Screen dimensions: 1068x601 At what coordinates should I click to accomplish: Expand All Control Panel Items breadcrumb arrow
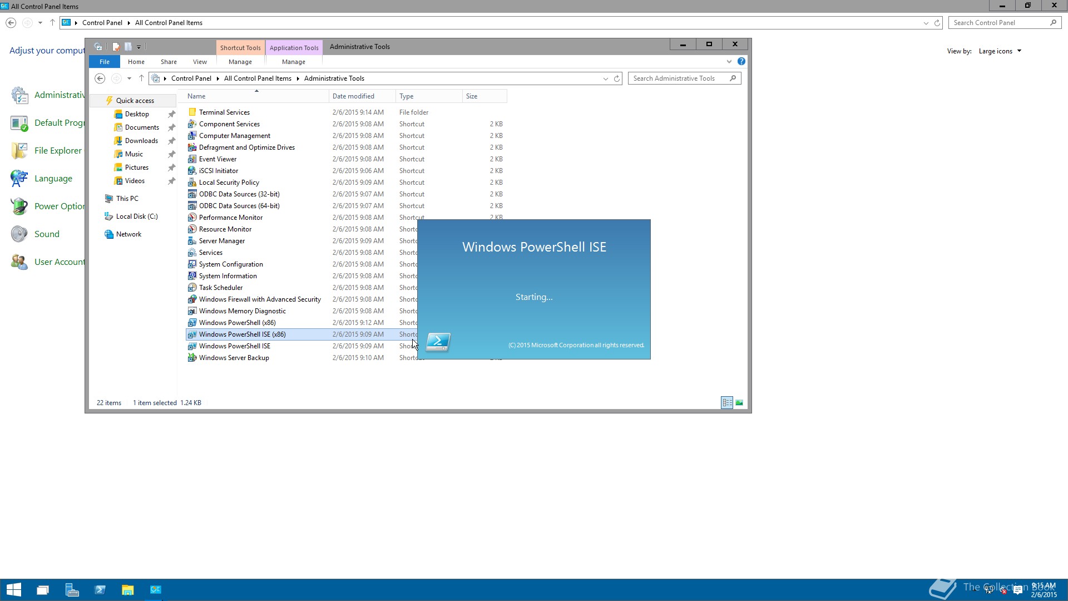pyautogui.click(x=298, y=78)
